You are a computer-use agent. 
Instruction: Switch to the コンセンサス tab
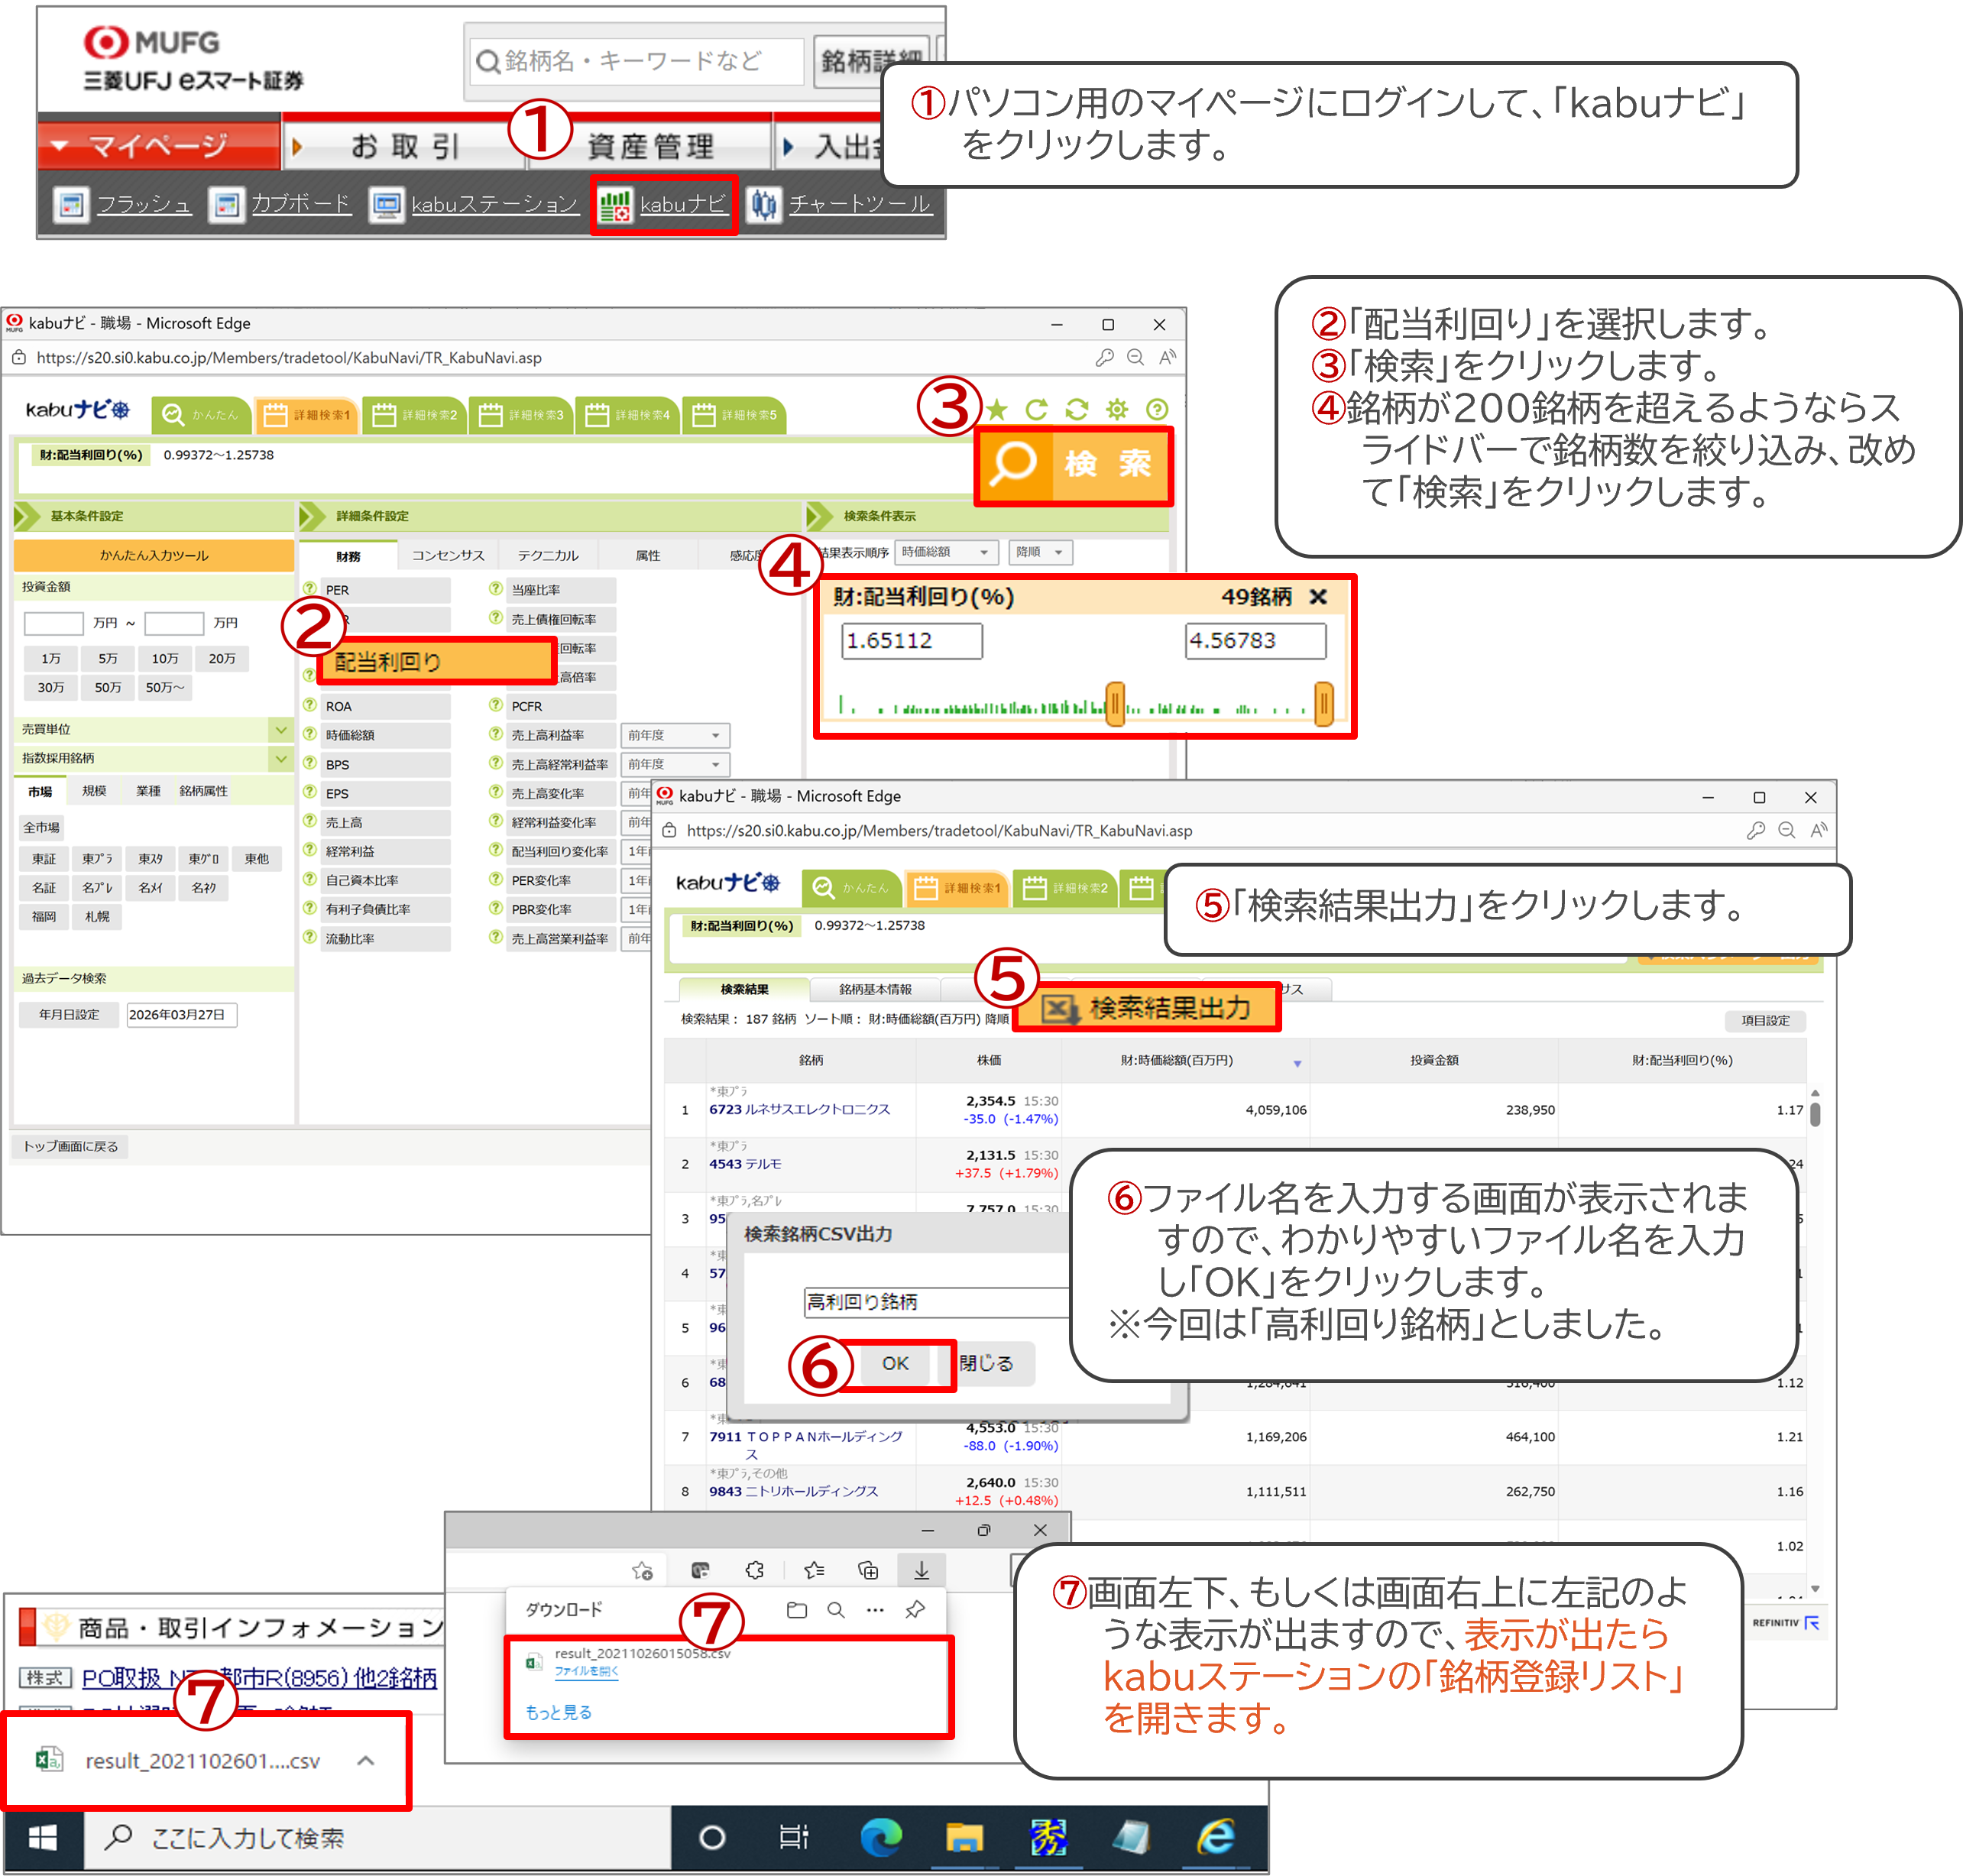[x=448, y=555]
